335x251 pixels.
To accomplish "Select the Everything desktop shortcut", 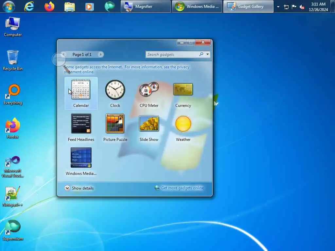I will click(x=13, y=94).
